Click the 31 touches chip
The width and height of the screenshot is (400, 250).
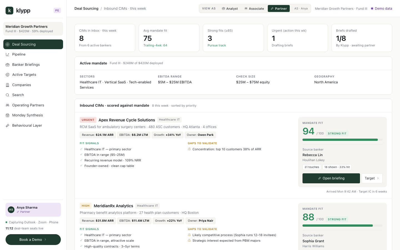312,167
